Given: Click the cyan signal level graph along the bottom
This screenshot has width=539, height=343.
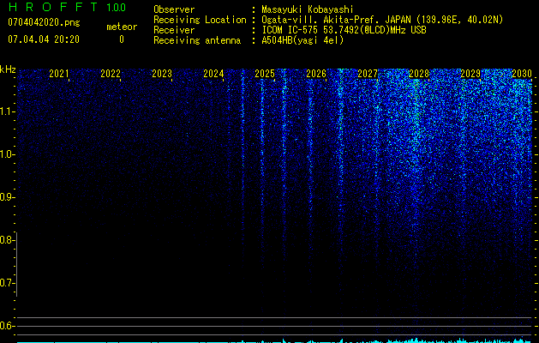Looking at the screenshot, I should [275, 340].
